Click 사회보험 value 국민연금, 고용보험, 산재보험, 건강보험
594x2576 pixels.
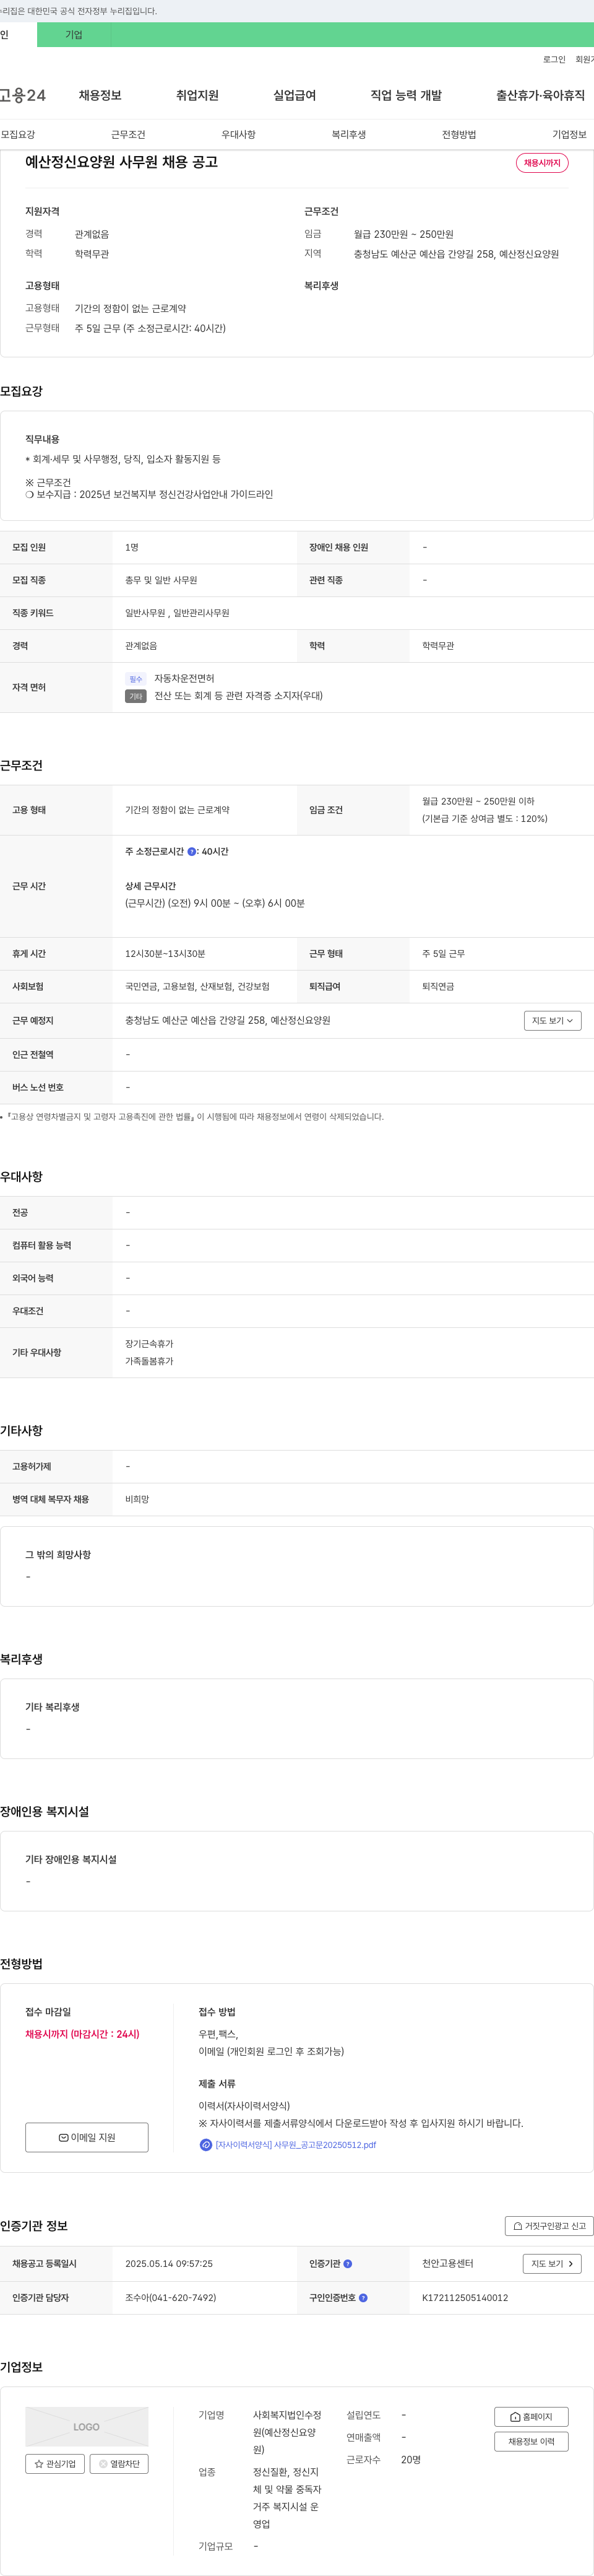pyautogui.click(x=197, y=987)
